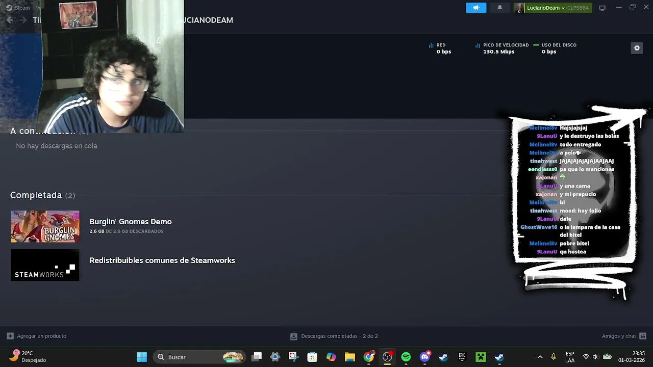The height and width of the screenshot is (367, 653).
Task: Open Agregar un producto
Action: click(x=41, y=336)
